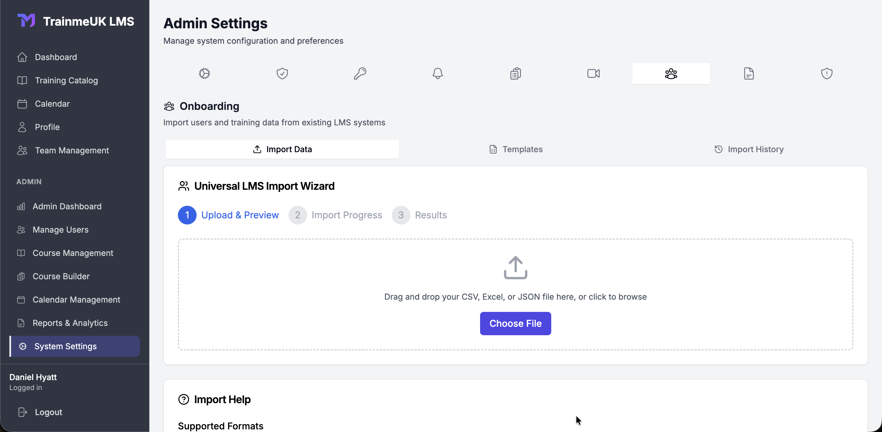Open Manage Users in the sidebar

tap(61, 230)
